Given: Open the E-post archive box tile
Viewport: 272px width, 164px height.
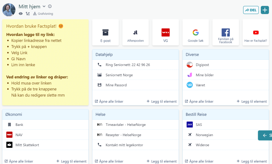Looking at the screenshot, I should click(x=105, y=33).
